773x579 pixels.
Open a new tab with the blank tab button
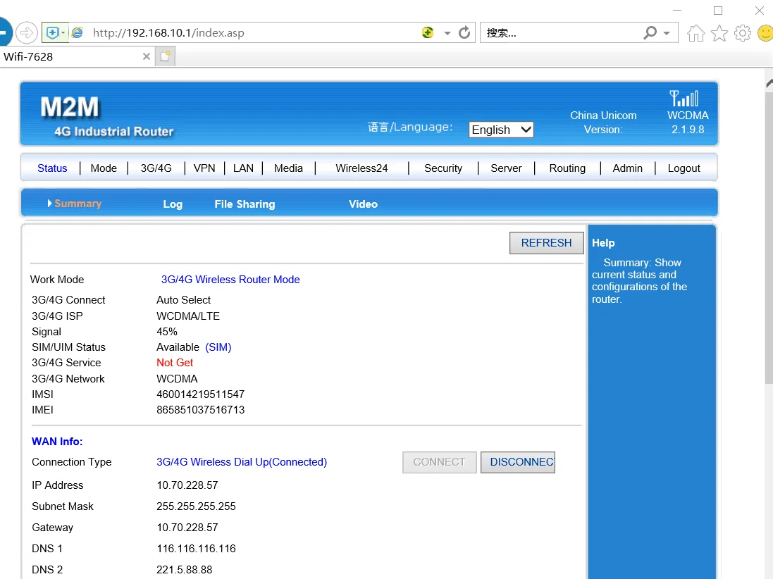166,56
